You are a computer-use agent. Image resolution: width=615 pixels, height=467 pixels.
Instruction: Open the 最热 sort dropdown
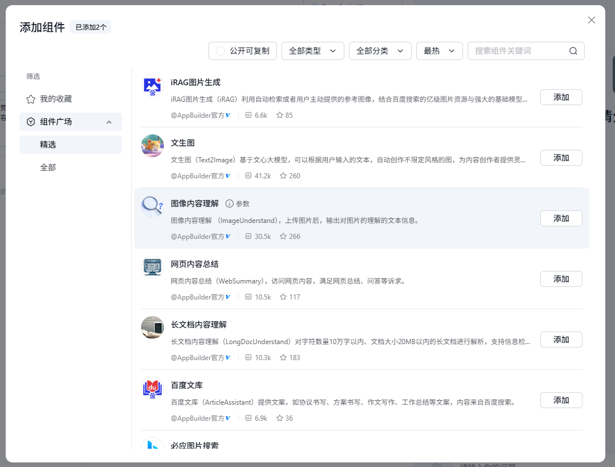439,51
